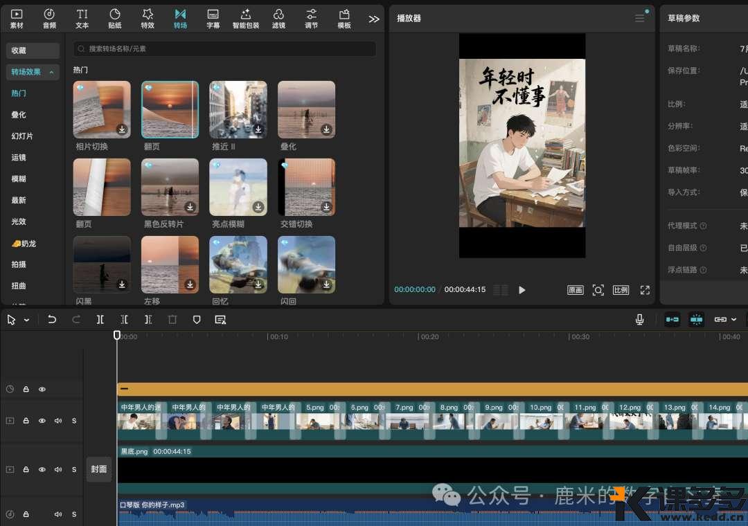Choose the 模糊 transition category
The height and width of the screenshot is (526, 748).
click(19, 179)
